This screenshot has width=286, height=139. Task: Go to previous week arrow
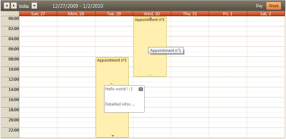(6, 6)
